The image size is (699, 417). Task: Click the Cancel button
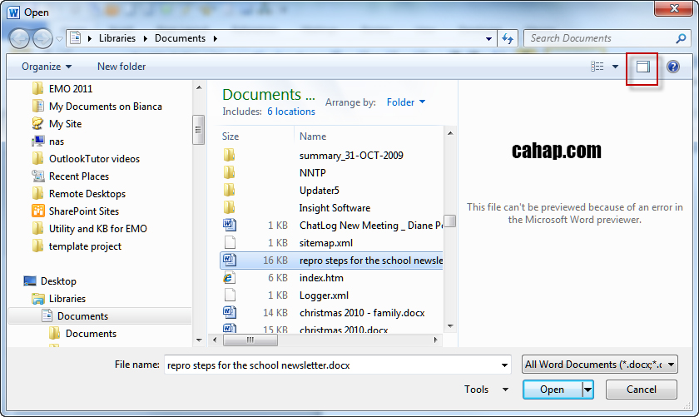click(x=641, y=390)
